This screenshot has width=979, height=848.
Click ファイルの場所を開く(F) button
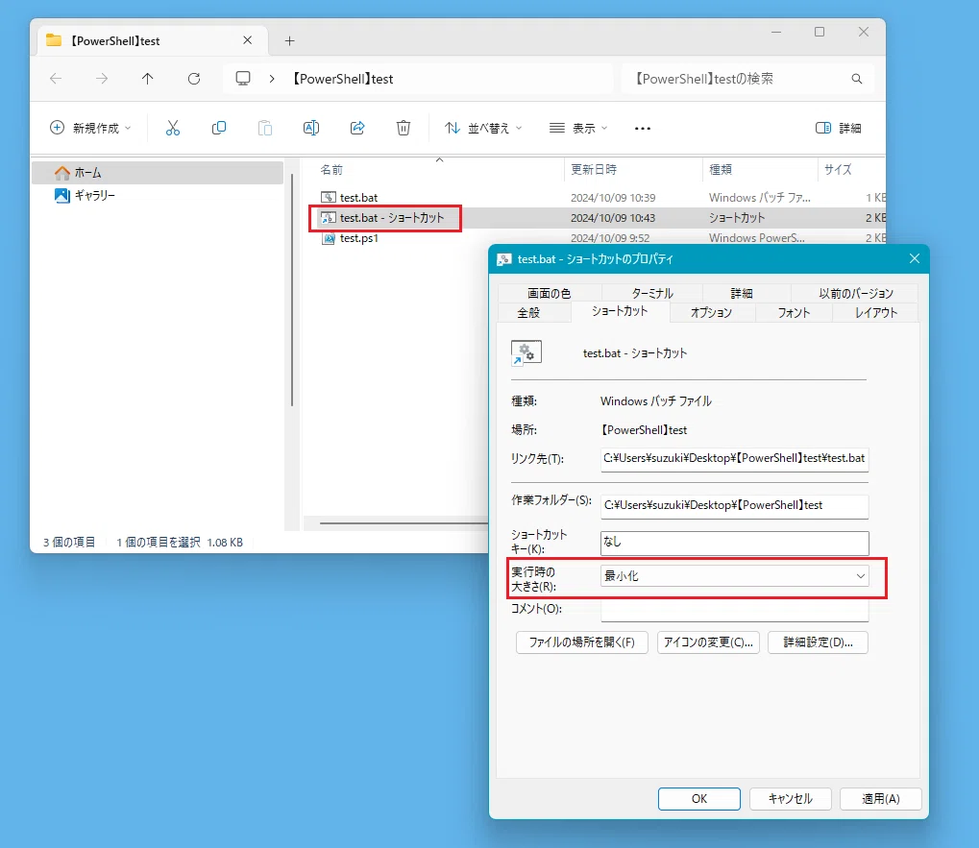click(582, 642)
